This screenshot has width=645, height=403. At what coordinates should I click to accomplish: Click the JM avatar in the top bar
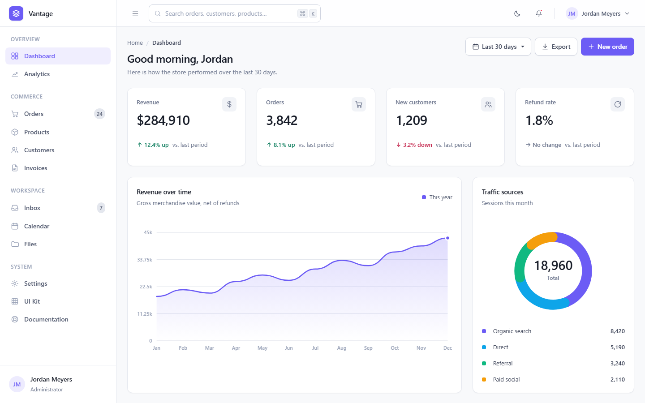point(572,13)
